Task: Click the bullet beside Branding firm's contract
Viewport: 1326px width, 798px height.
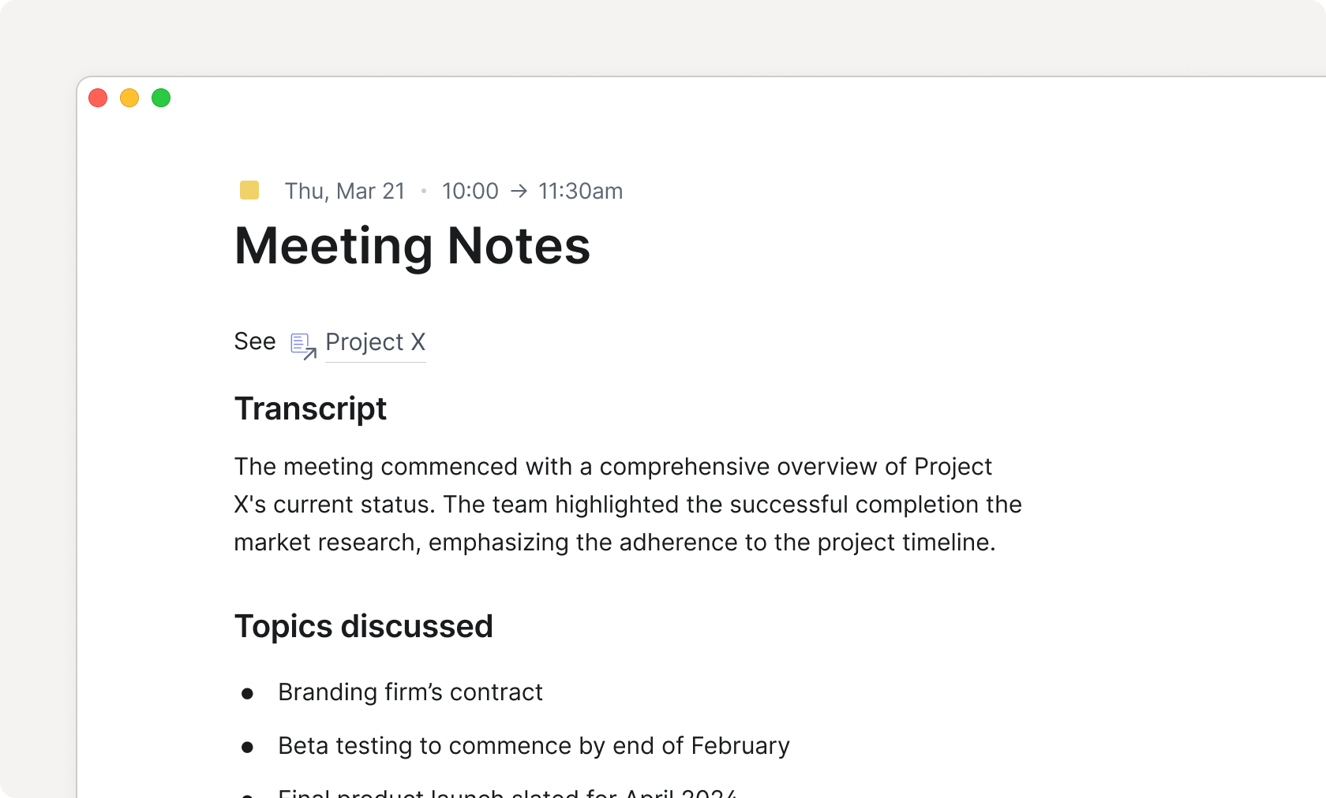Action: tap(249, 692)
